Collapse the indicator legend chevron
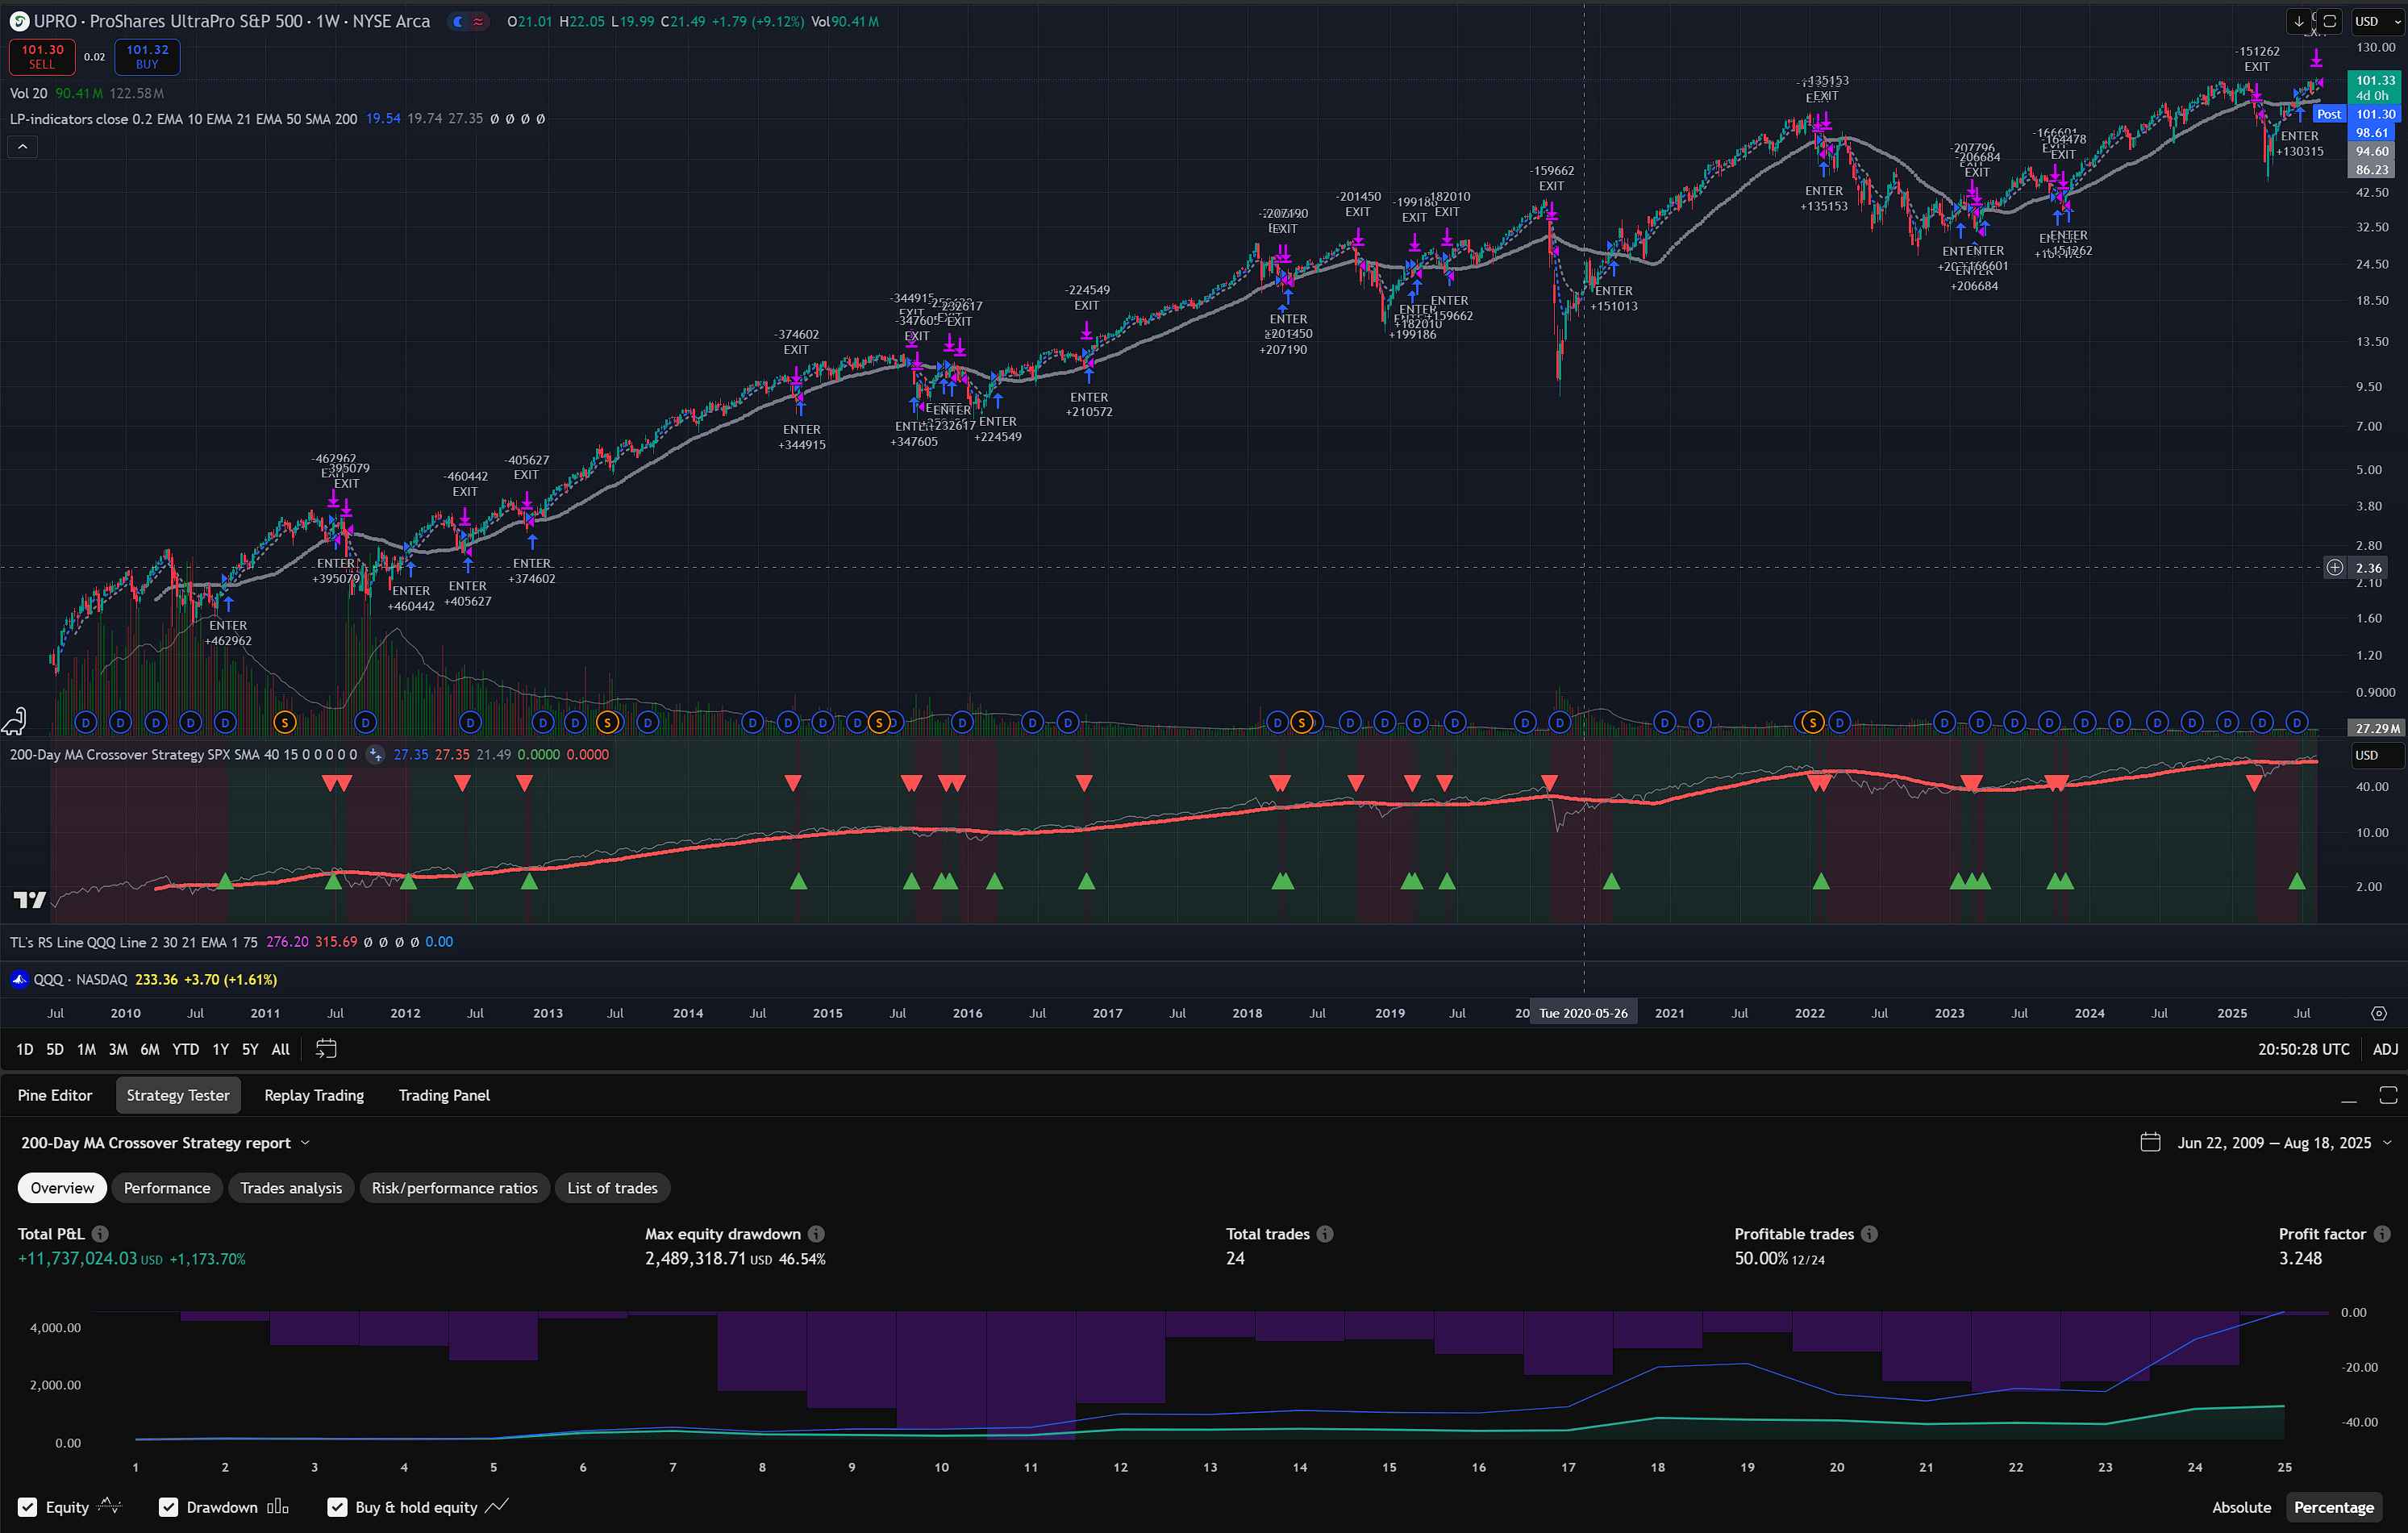This screenshot has height=1533, width=2408. 22,147
